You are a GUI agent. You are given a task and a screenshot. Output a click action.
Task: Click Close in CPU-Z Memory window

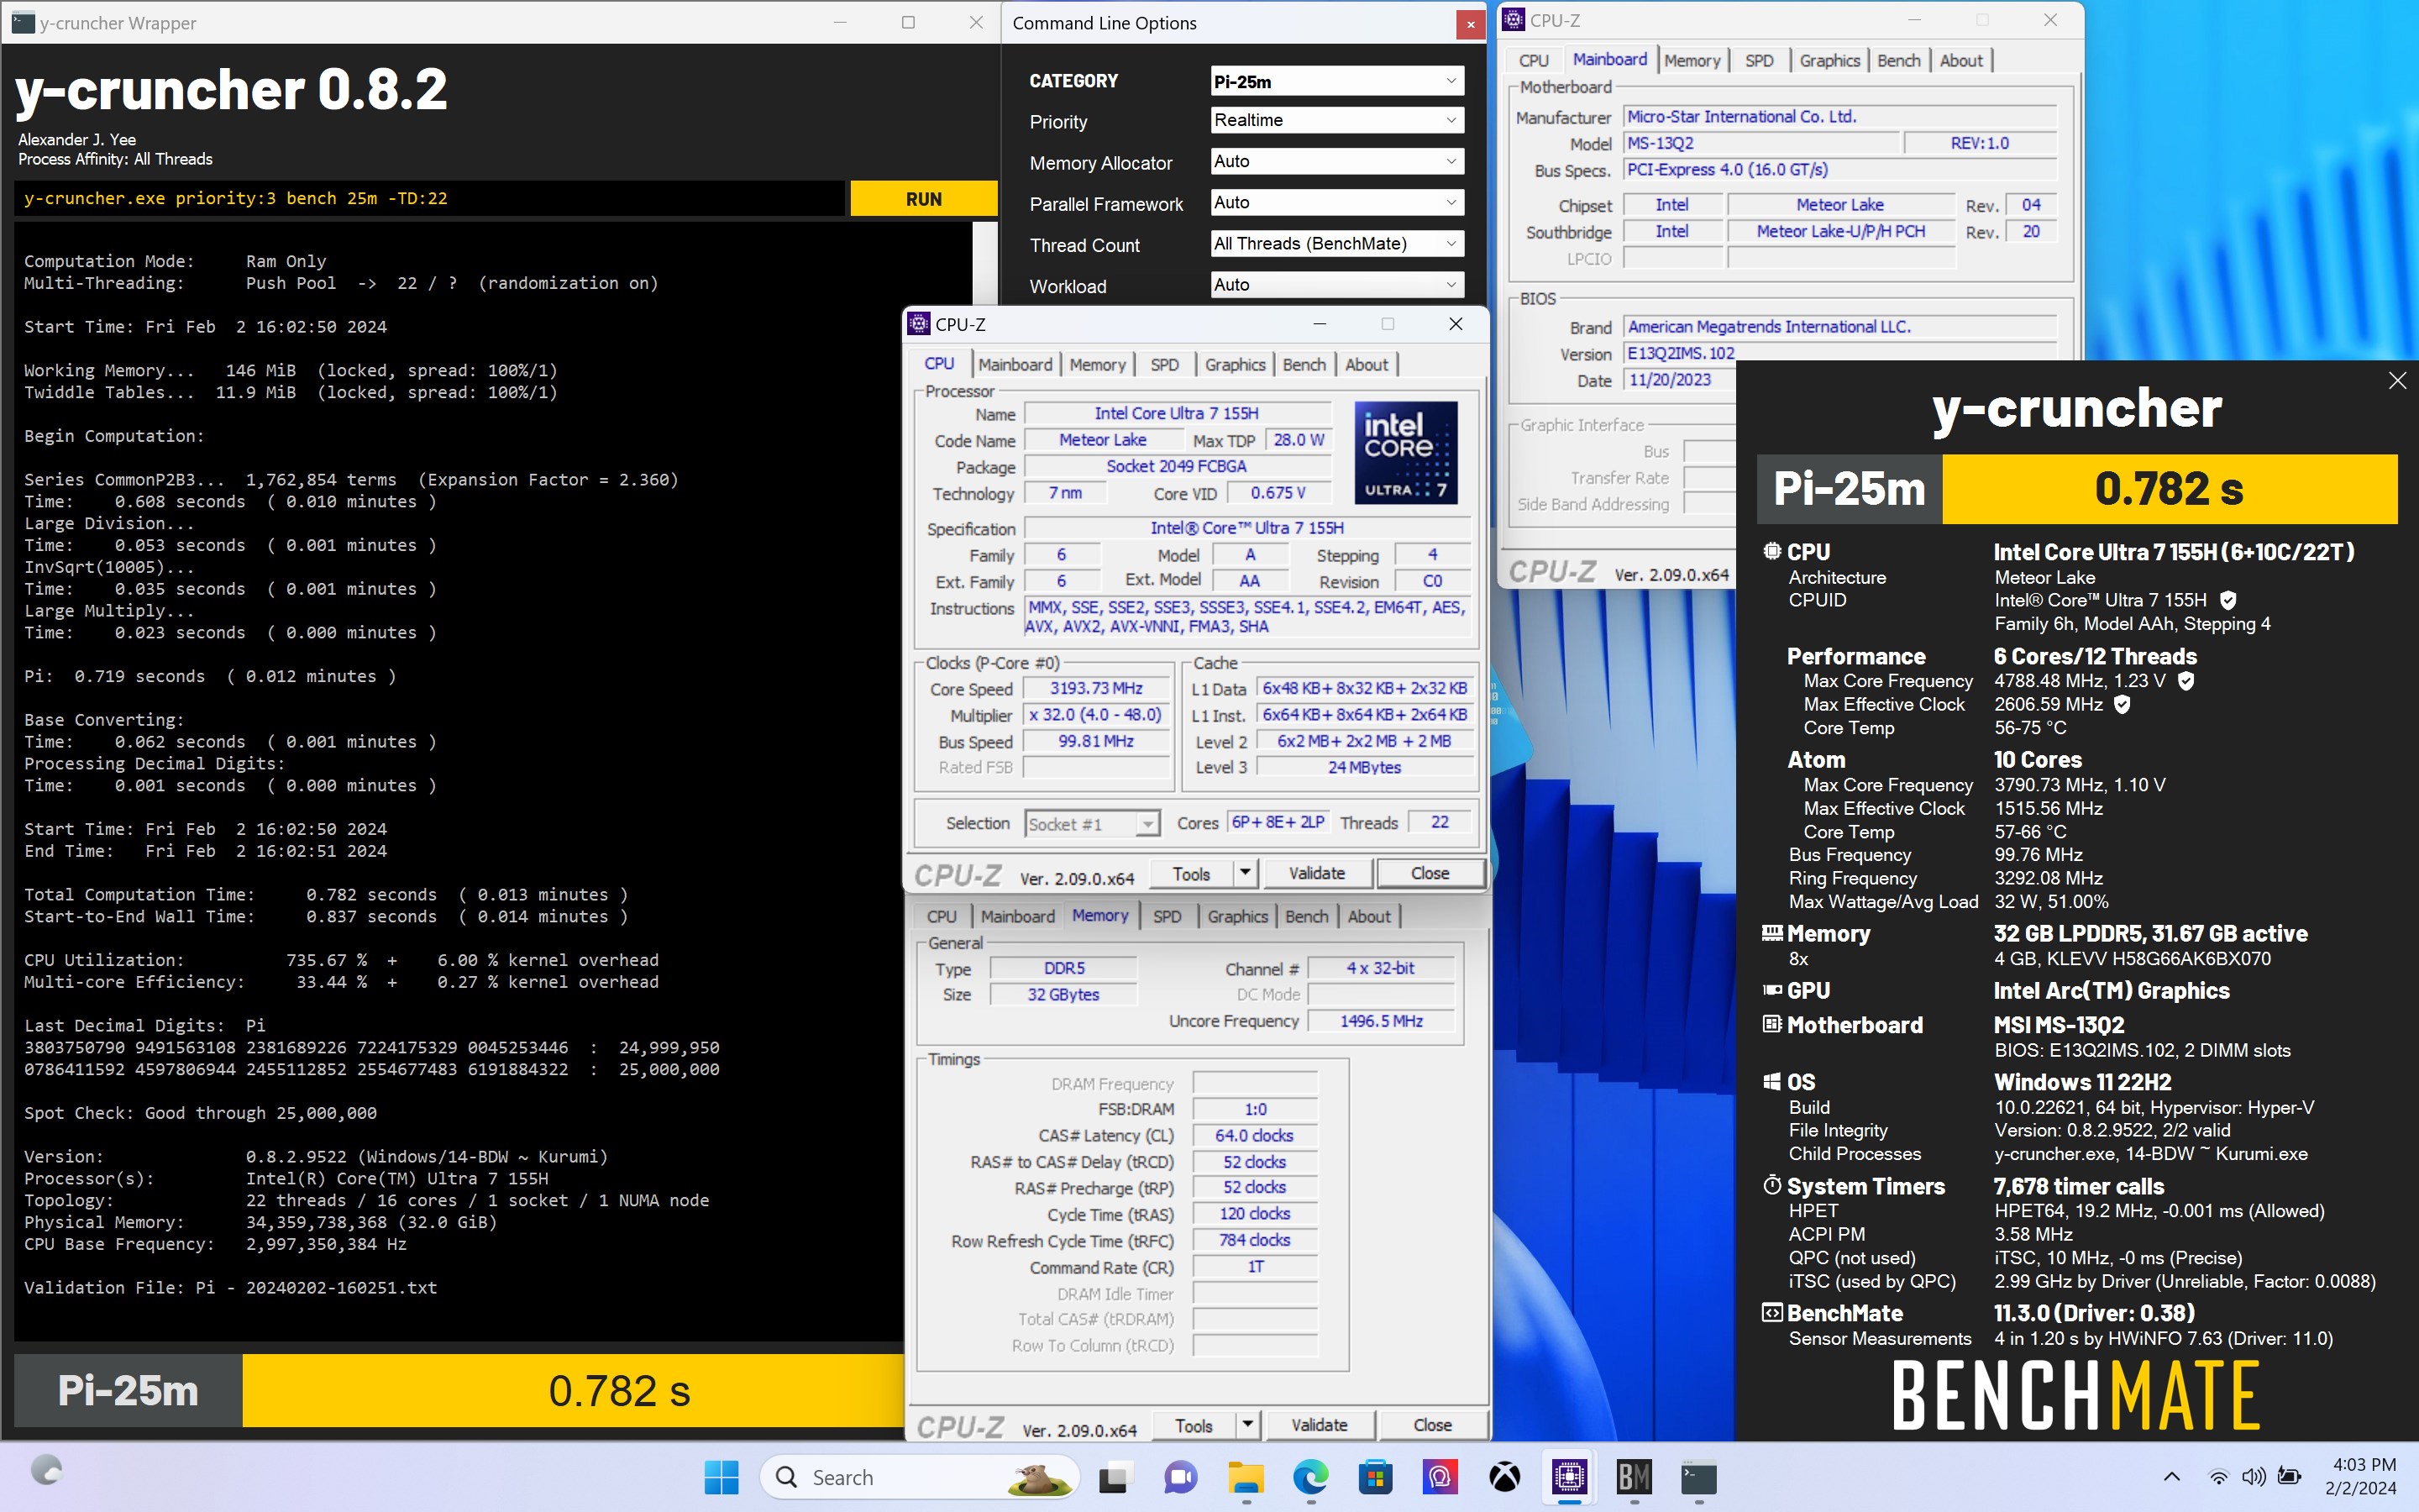[1432, 1425]
